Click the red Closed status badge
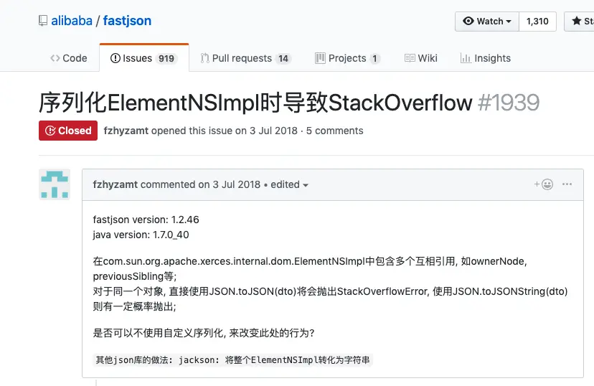Viewport: 594px width, 386px height. (x=68, y=131)
